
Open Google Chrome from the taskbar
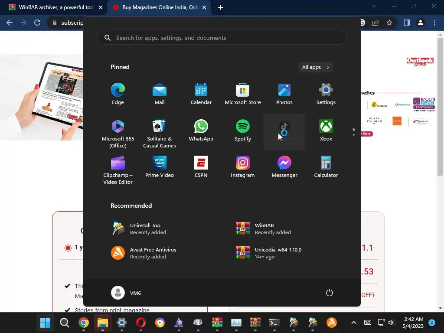click(x=84, y=323)
